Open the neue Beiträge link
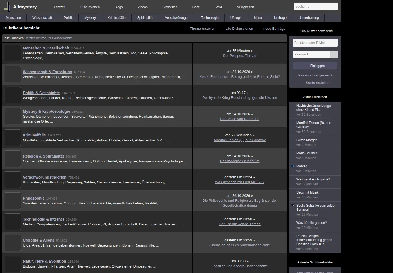 [274, 29]
